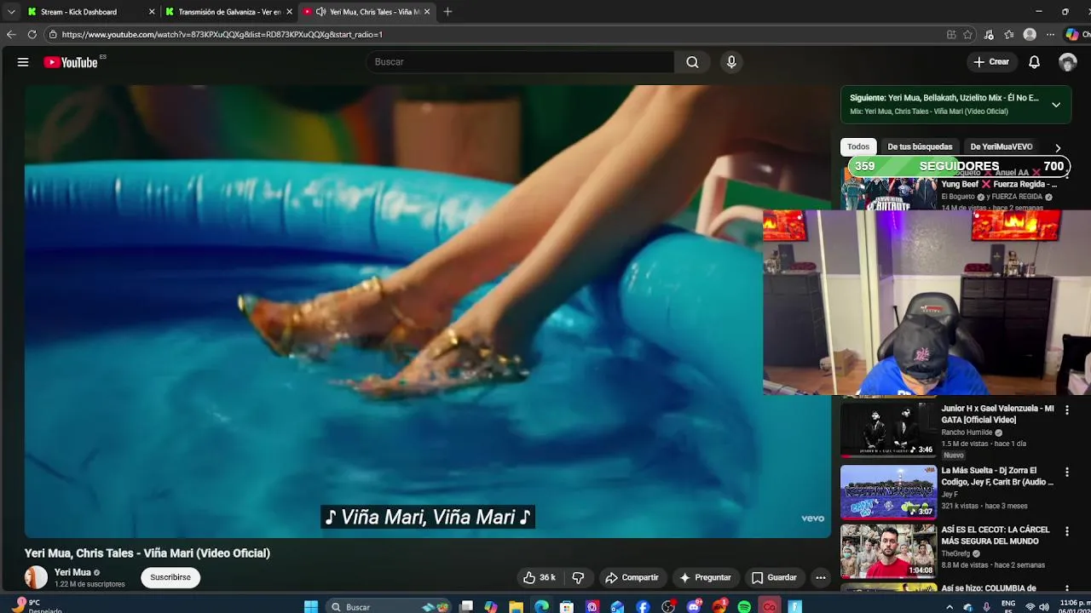Image resolution: width=1091 pixels, height=613 pixels.
Task: Open Rancho Humilde channel link
Action: [967, 433]
